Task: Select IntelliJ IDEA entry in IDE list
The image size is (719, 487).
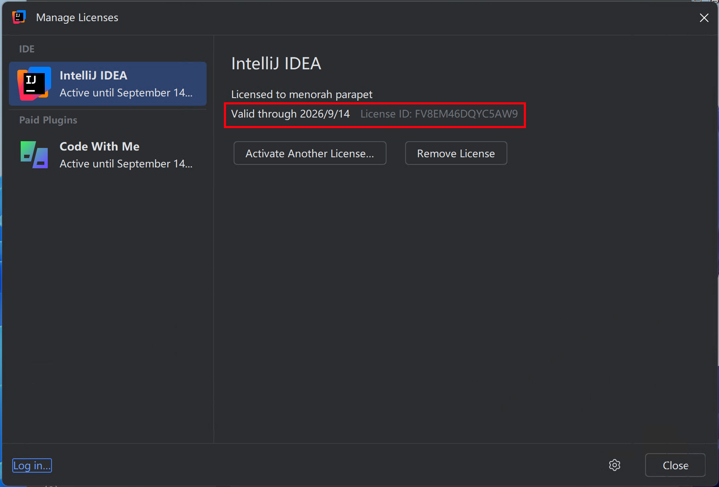Action: [x=108, y=84]
